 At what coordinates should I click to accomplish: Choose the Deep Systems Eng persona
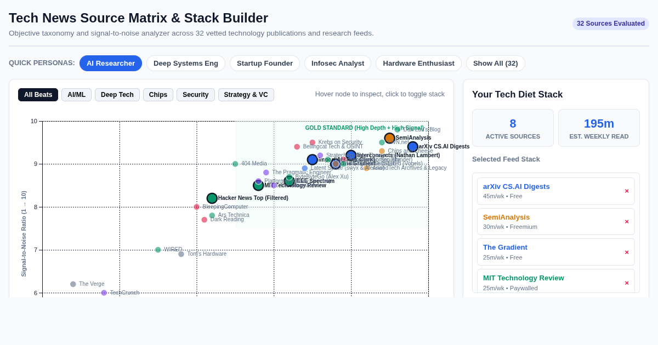click(x=186, y=63)
